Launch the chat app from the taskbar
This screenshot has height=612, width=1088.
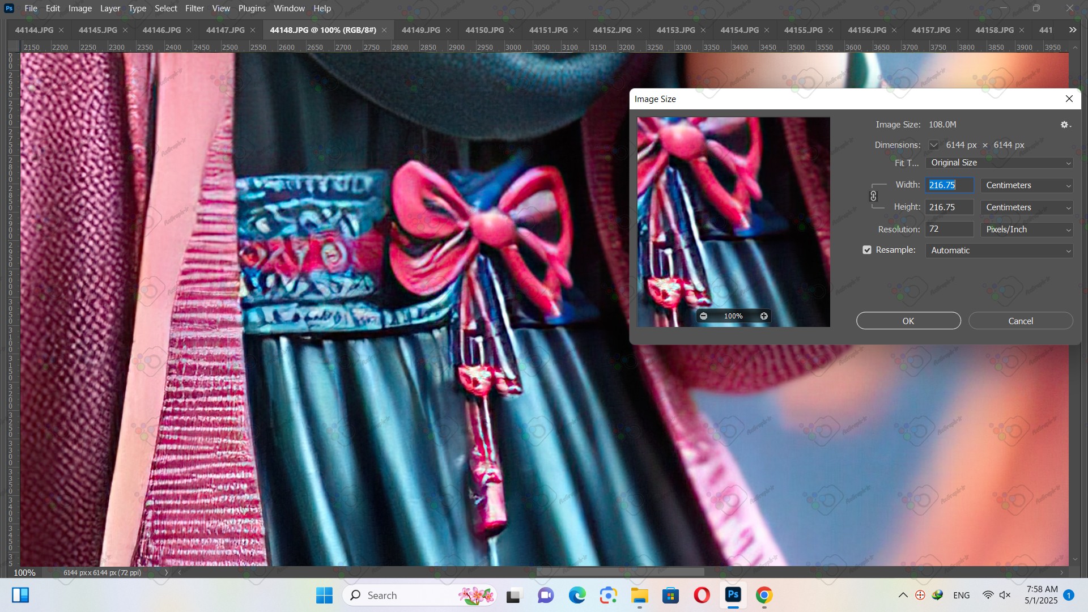pyautogui.click(x=546, y=596)
